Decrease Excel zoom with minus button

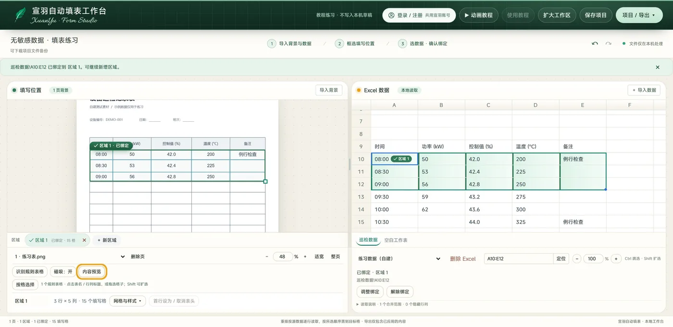[577, 258]
